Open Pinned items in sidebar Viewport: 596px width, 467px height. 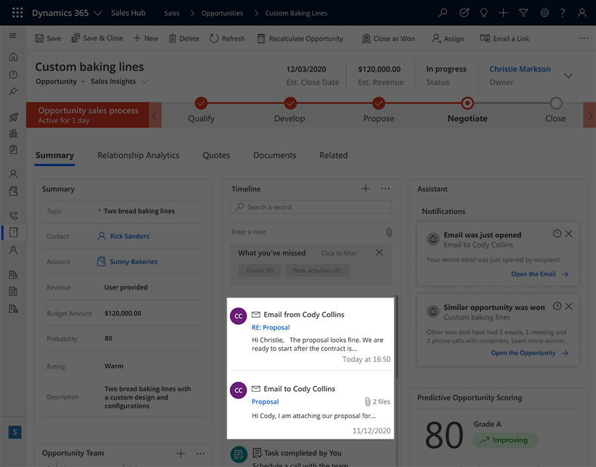point(13,91)
